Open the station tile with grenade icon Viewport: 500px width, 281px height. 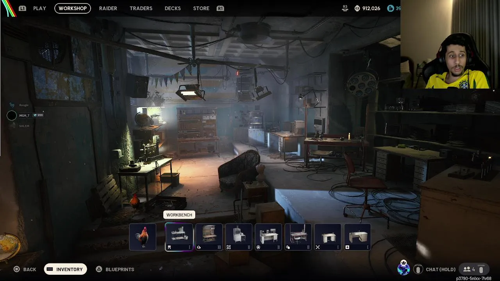click(x=298, y=237)
